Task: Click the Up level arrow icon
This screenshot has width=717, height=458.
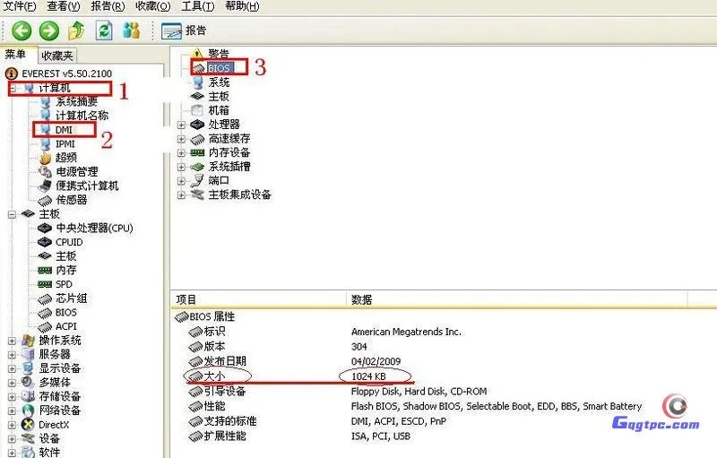Action: 76,30
